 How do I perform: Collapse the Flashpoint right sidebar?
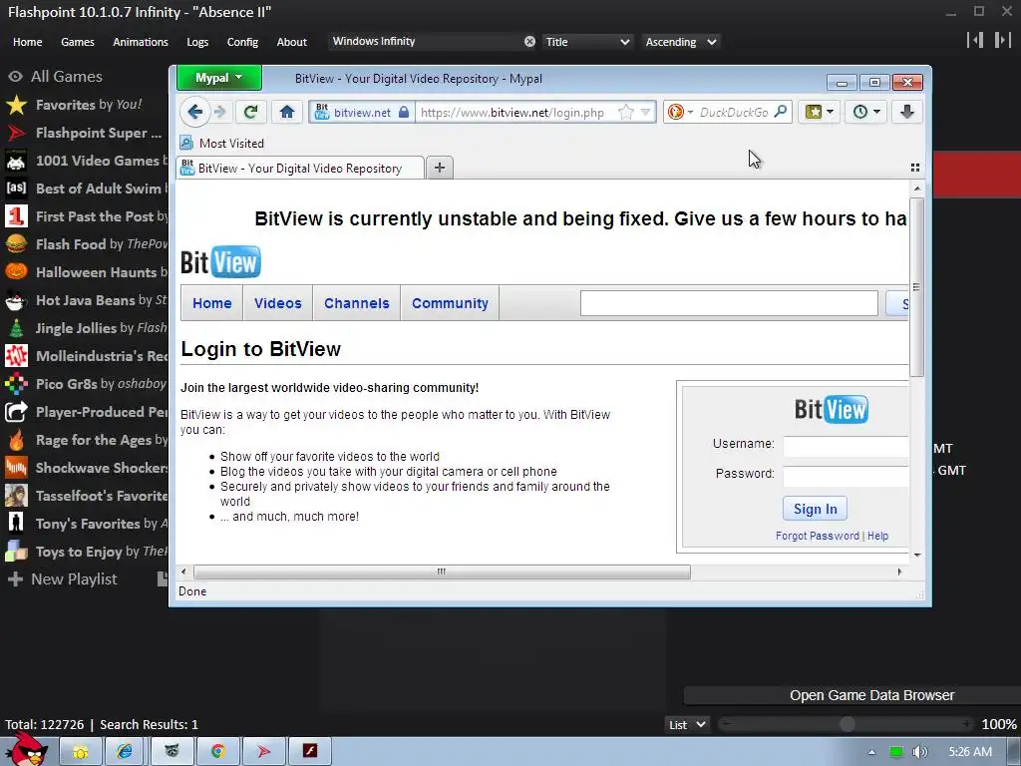[1002, 40]
